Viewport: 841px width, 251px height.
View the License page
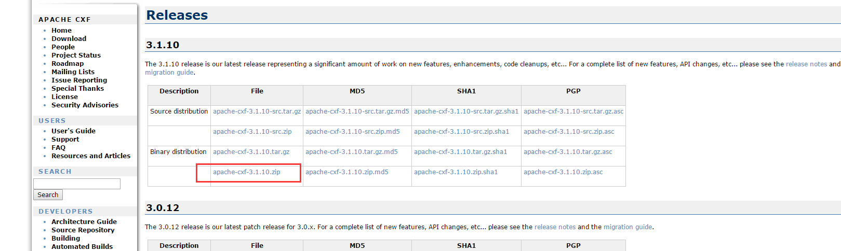coord(64,97)
